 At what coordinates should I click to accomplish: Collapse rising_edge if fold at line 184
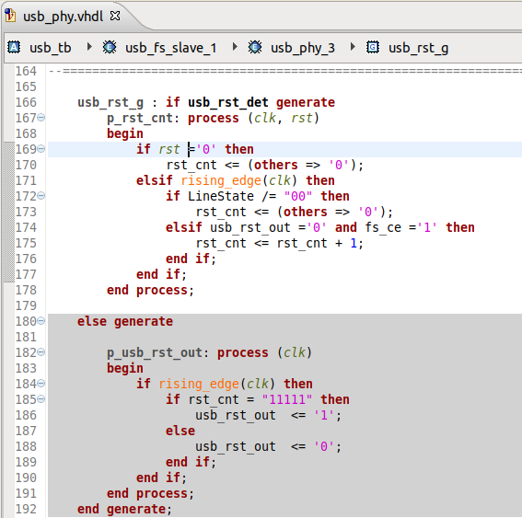(x=41, y=384)
